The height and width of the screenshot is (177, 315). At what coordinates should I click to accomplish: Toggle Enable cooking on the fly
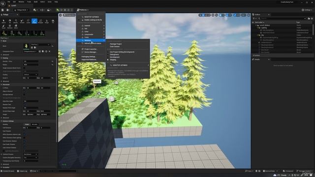(x=91, y=20)
